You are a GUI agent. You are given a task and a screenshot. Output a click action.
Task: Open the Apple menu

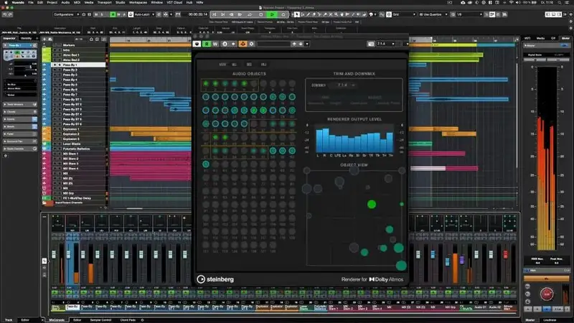coord(6,2)
